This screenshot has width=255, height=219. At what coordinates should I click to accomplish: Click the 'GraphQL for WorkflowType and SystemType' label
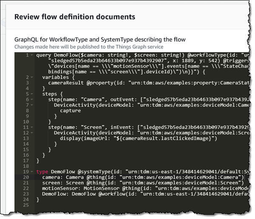[100, 39]
